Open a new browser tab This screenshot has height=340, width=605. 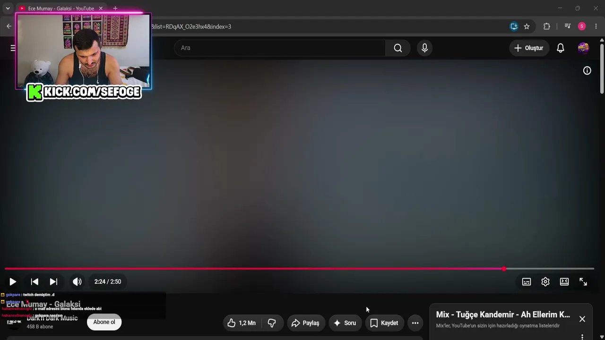click(115, 8)
